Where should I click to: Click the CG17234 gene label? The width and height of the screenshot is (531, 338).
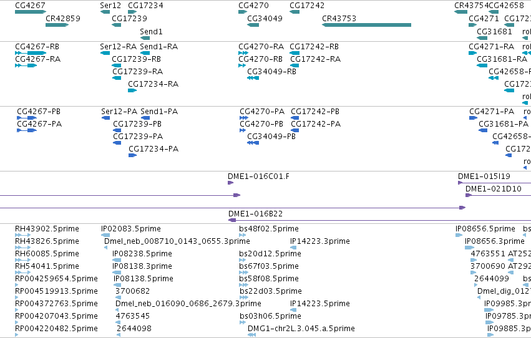[x=145, y=6]
